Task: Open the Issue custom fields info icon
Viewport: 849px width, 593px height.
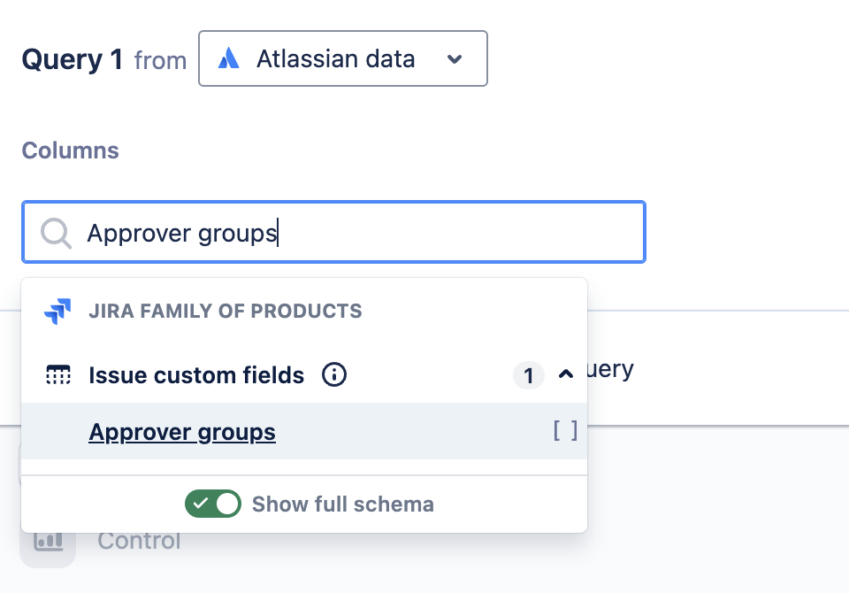Action: (334, 374)
